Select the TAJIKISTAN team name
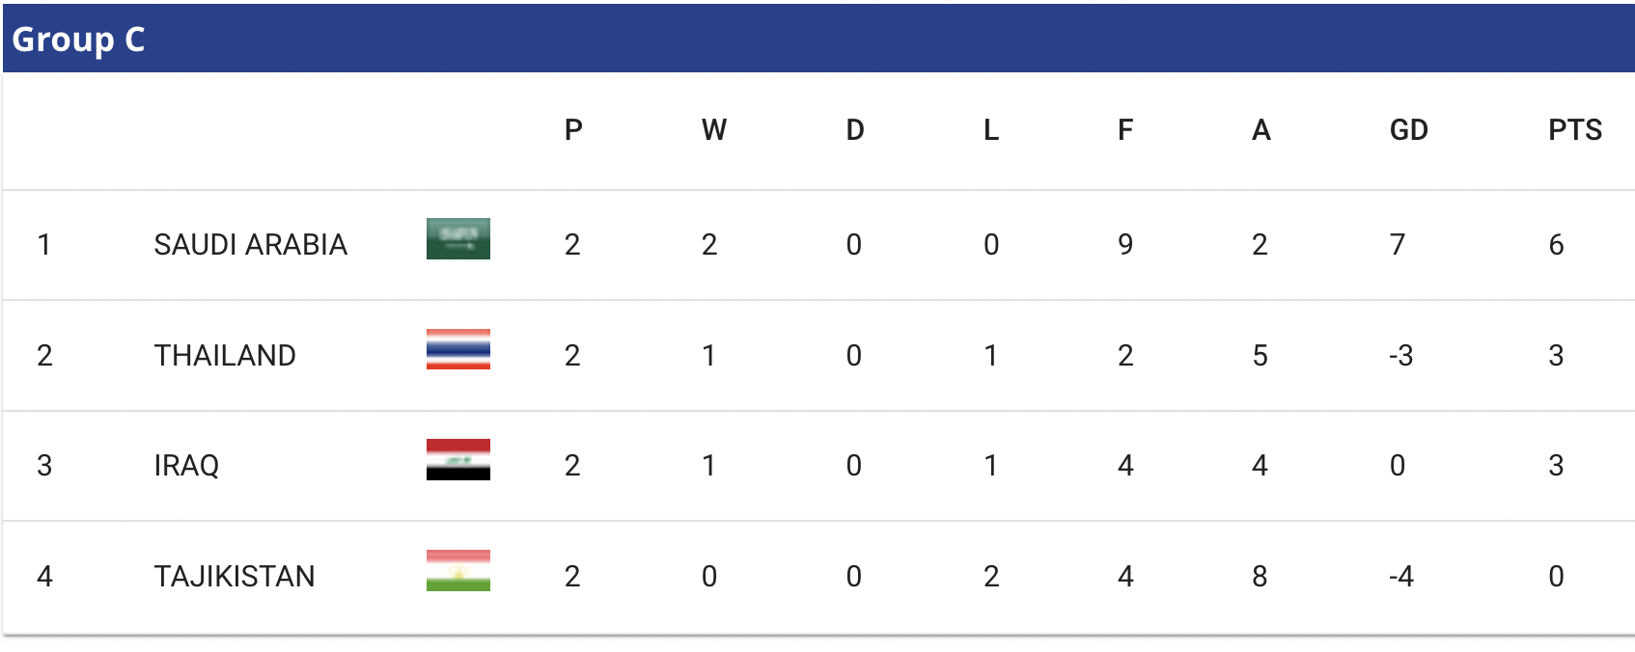The image size is (1635, 652). 235,577
